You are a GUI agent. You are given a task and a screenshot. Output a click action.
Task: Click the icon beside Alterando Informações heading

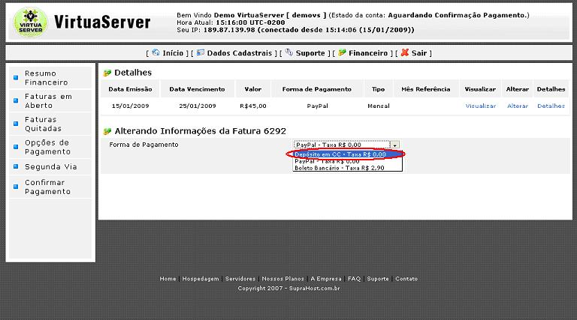coord(107,131)
